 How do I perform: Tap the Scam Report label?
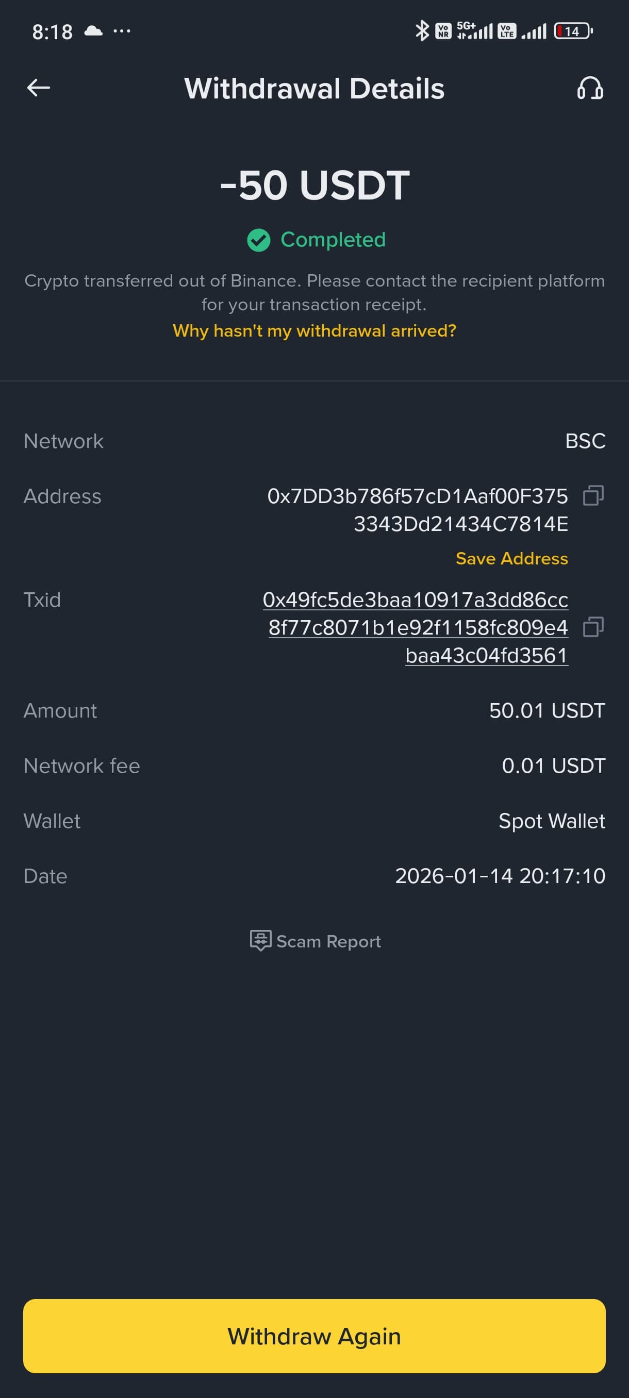coord(328,941)
